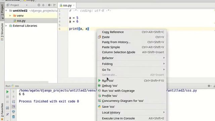Select the venv folder in the tree
Screen dimensions: 215x121
(x=20, y=16)
